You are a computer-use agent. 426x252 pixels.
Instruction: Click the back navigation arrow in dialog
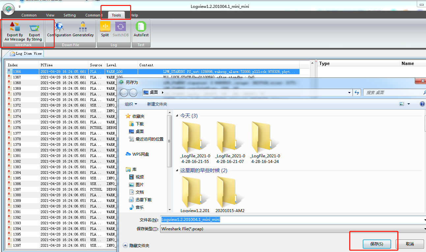coord(124,93)
